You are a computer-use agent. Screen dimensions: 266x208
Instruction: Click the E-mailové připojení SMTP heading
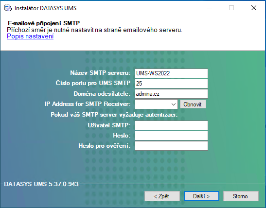[x=44, y=23]
